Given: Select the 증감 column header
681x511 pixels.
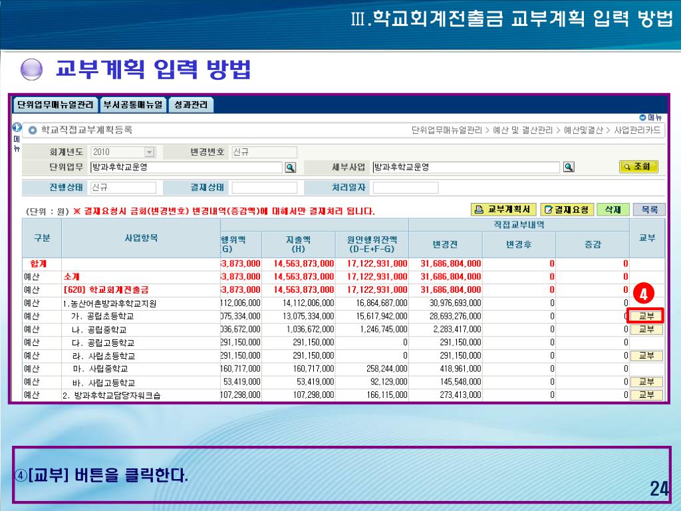Looking at the screenshot, I should tap(593, 244).
